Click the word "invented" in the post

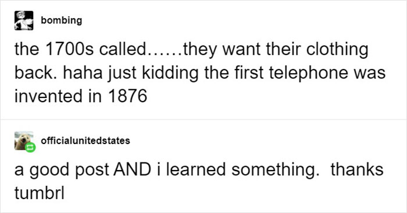pyautogui.click(x=47, y=96)
